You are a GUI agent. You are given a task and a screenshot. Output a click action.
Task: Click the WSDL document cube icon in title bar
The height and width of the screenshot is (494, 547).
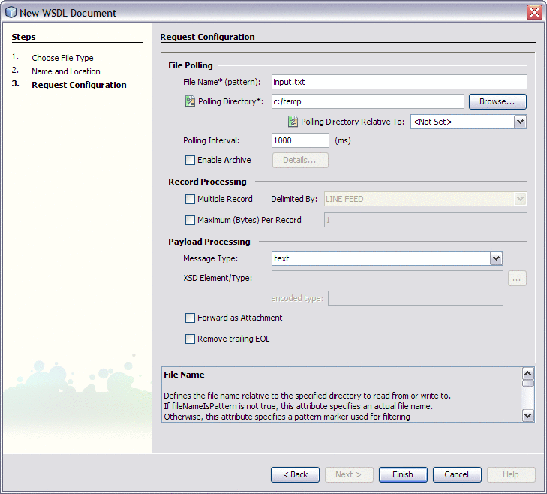click(x=11, y=12)
